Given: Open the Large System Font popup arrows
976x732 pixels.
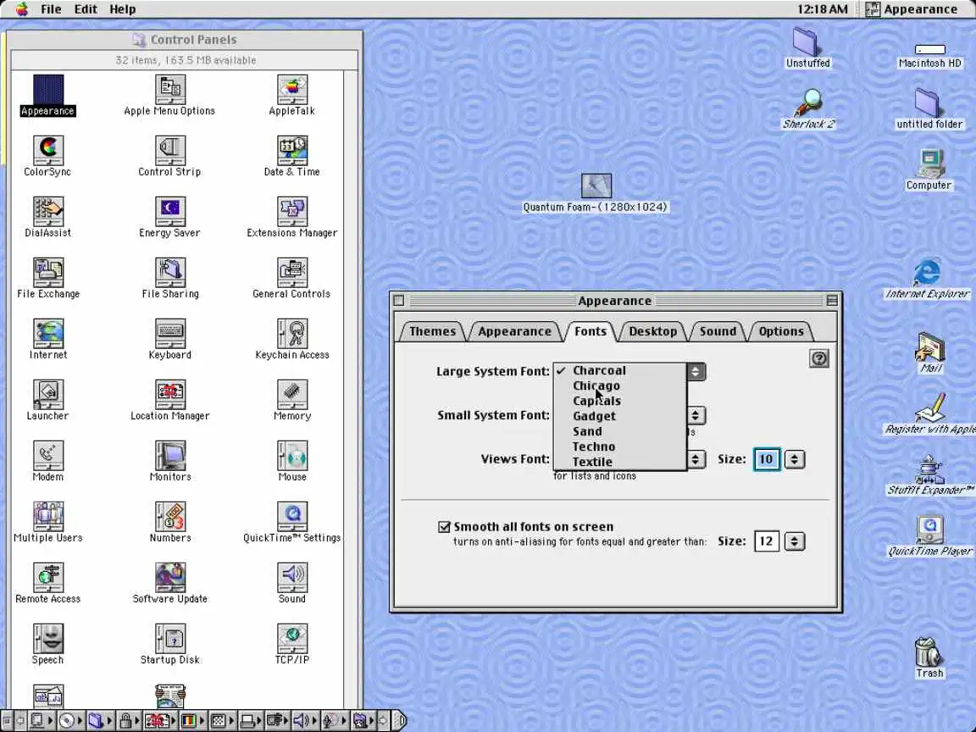Looking at the screenshot, I should (696, 372).
